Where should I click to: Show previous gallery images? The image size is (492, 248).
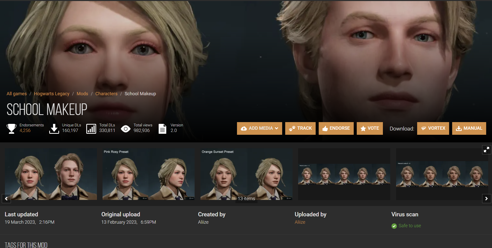click(x=6, y=199)
